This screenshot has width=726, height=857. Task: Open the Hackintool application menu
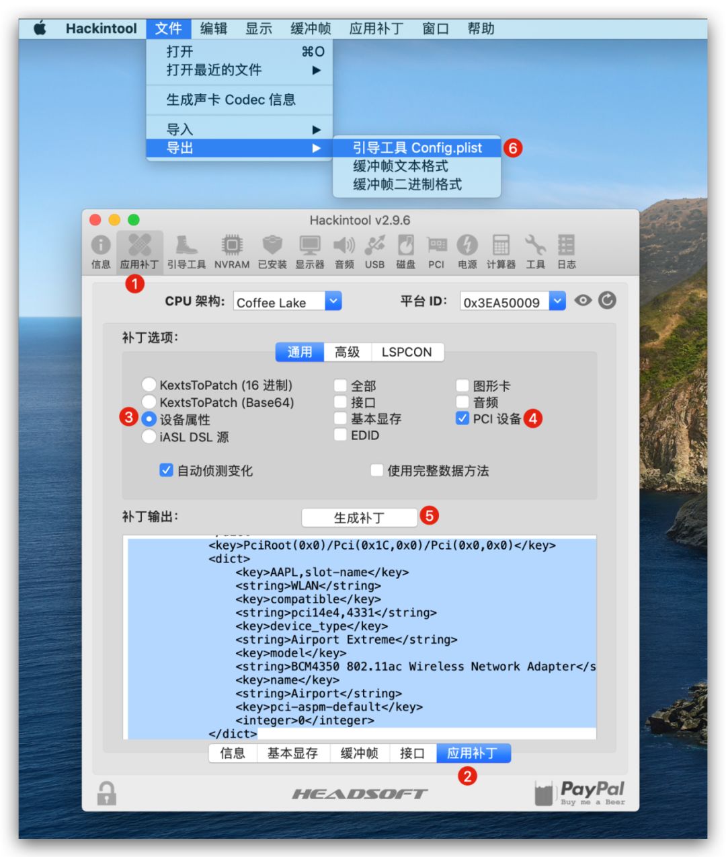coord(102,28)
